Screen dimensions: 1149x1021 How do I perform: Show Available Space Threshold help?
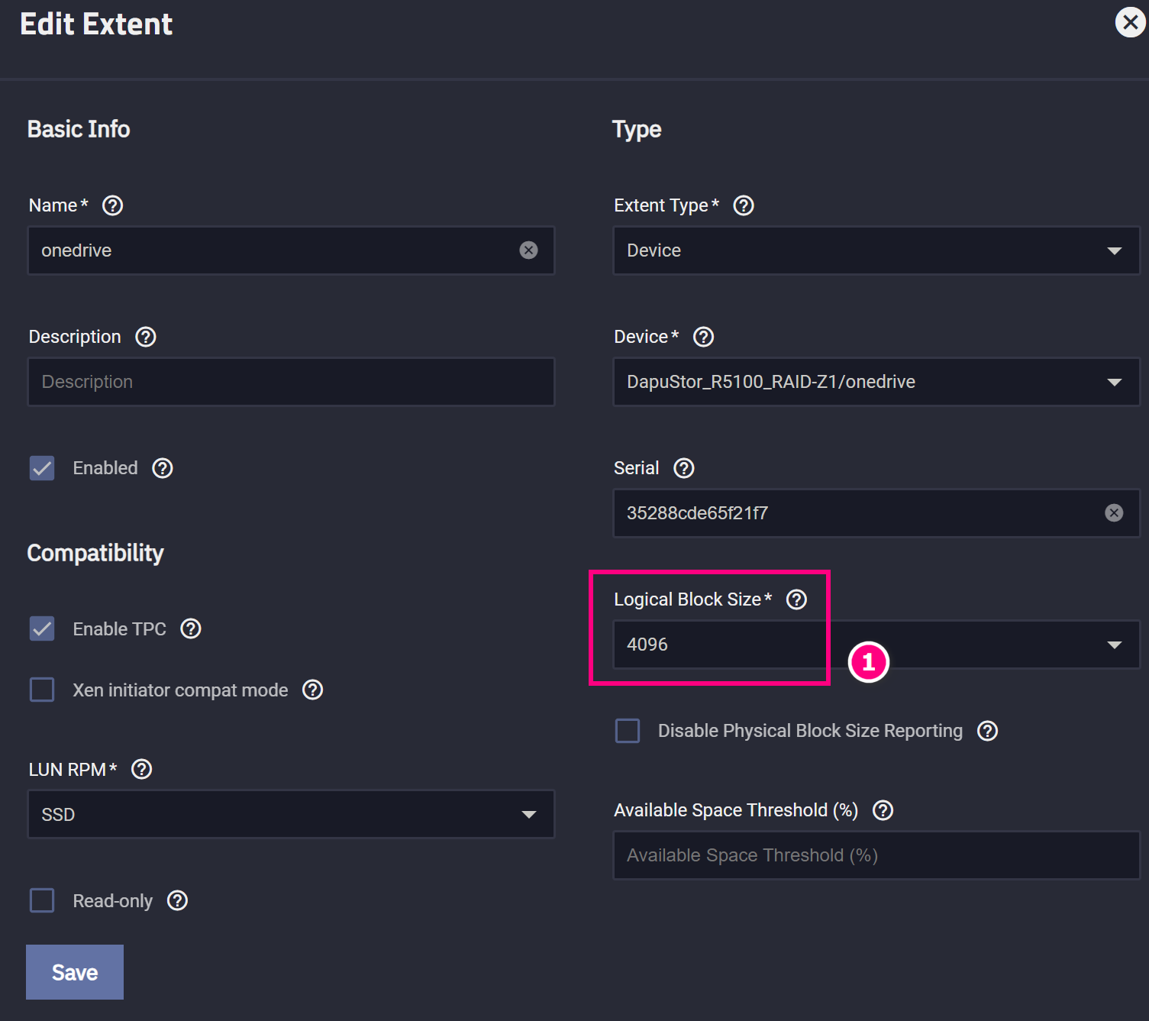[883, 810]
